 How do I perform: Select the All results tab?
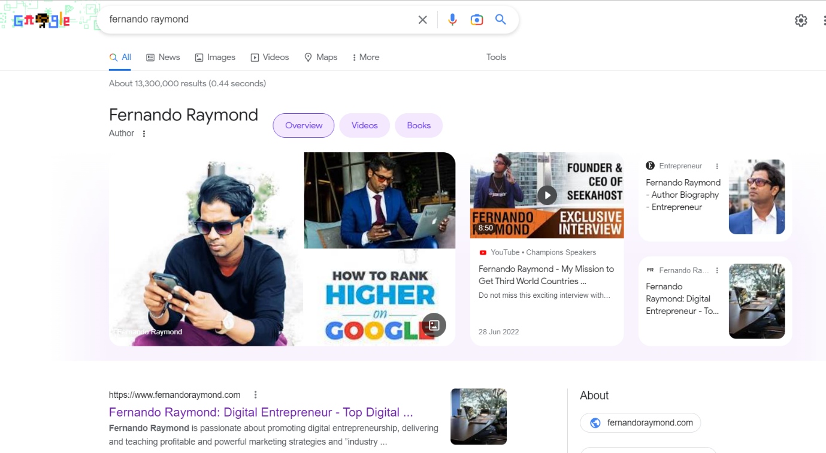click(x=120, y=57)
